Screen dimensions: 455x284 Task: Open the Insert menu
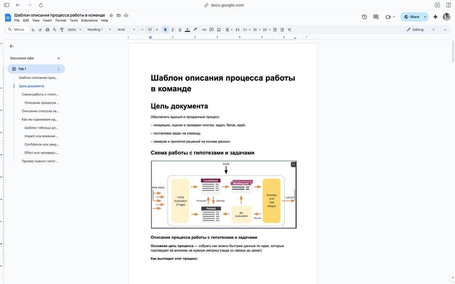click(47, 20)
